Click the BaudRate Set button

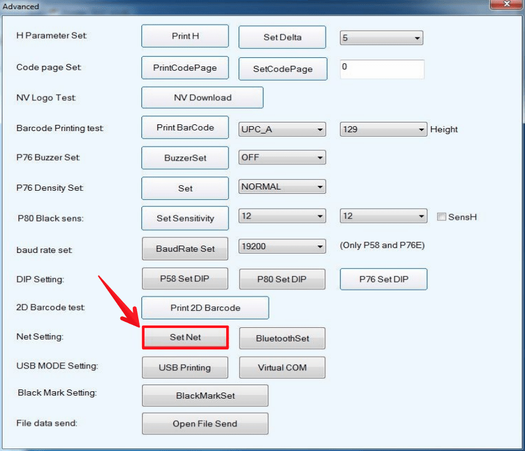click(185, 249)
